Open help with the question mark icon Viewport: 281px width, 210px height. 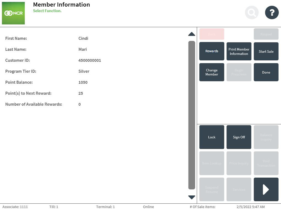coord(272,13)
